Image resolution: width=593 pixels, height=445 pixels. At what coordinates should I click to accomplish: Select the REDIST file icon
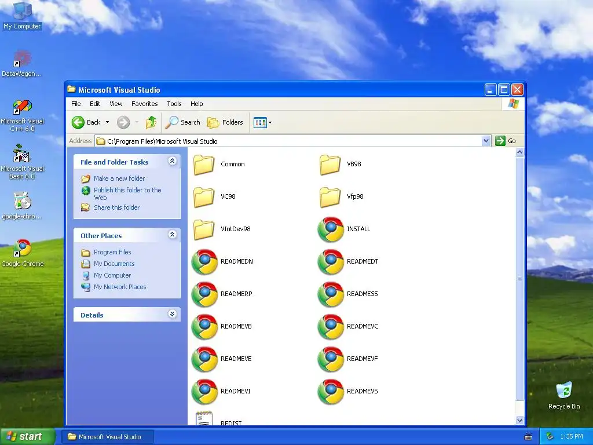point(204,418)
